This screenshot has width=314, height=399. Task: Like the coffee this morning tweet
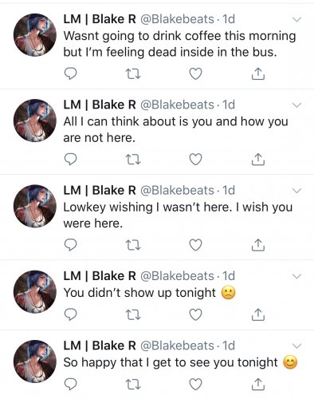(x=195, y=73)
